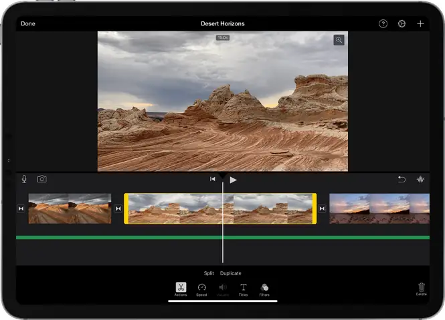445x320 pixels.
Task: Select the sunset clip in timeline
Action: tap(379, 208)
